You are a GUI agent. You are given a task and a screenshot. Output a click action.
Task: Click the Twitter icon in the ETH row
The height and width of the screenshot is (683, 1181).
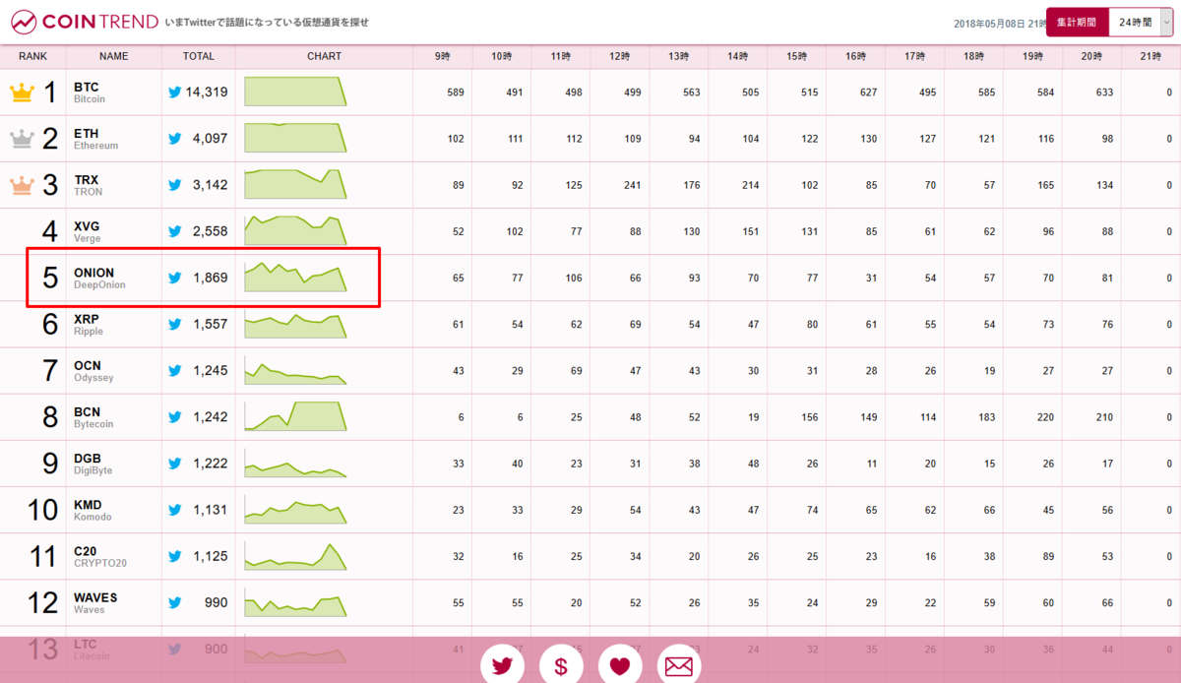click(175, 139)
